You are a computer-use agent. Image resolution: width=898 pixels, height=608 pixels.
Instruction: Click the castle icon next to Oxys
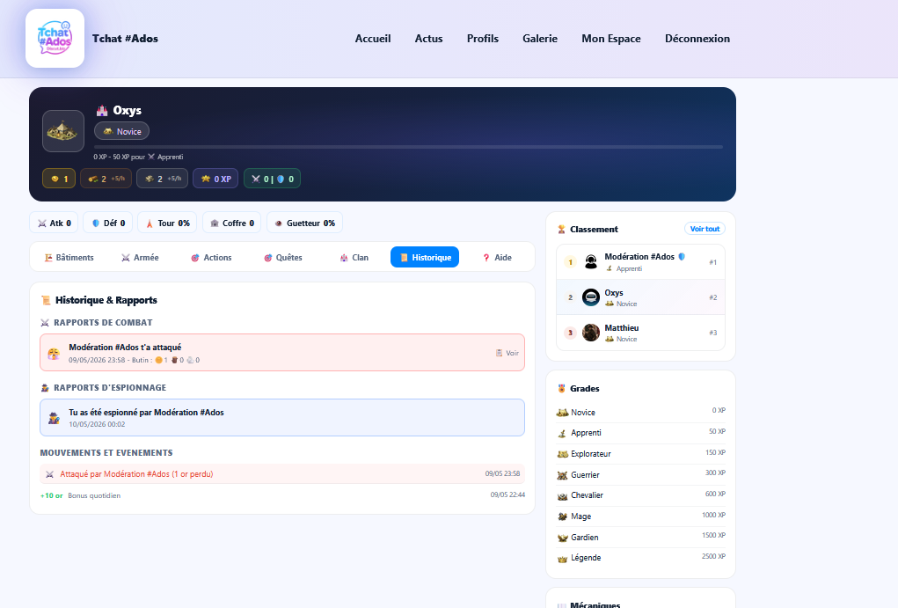(102, 111)
